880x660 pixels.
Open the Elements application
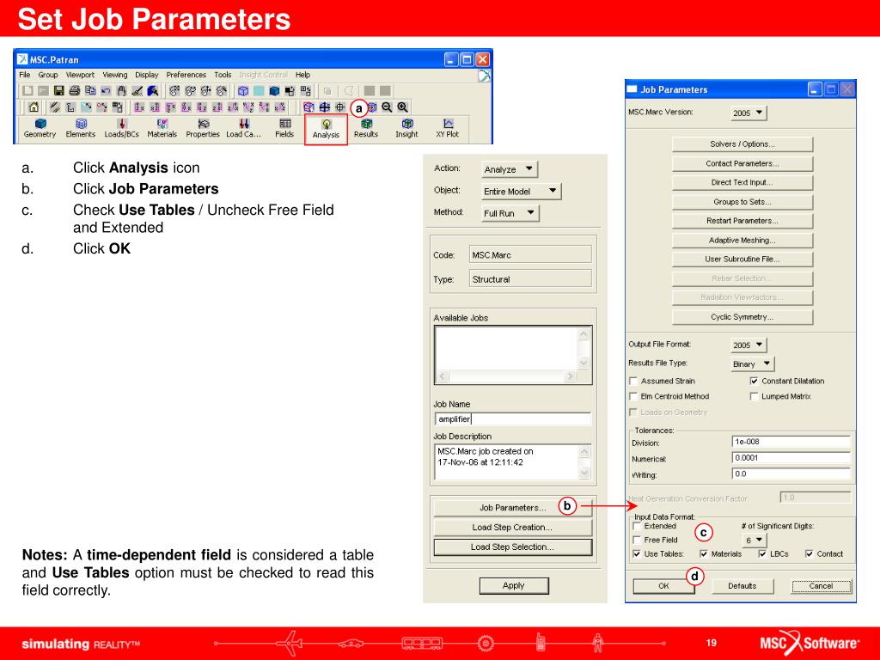[x=80, y=128]
